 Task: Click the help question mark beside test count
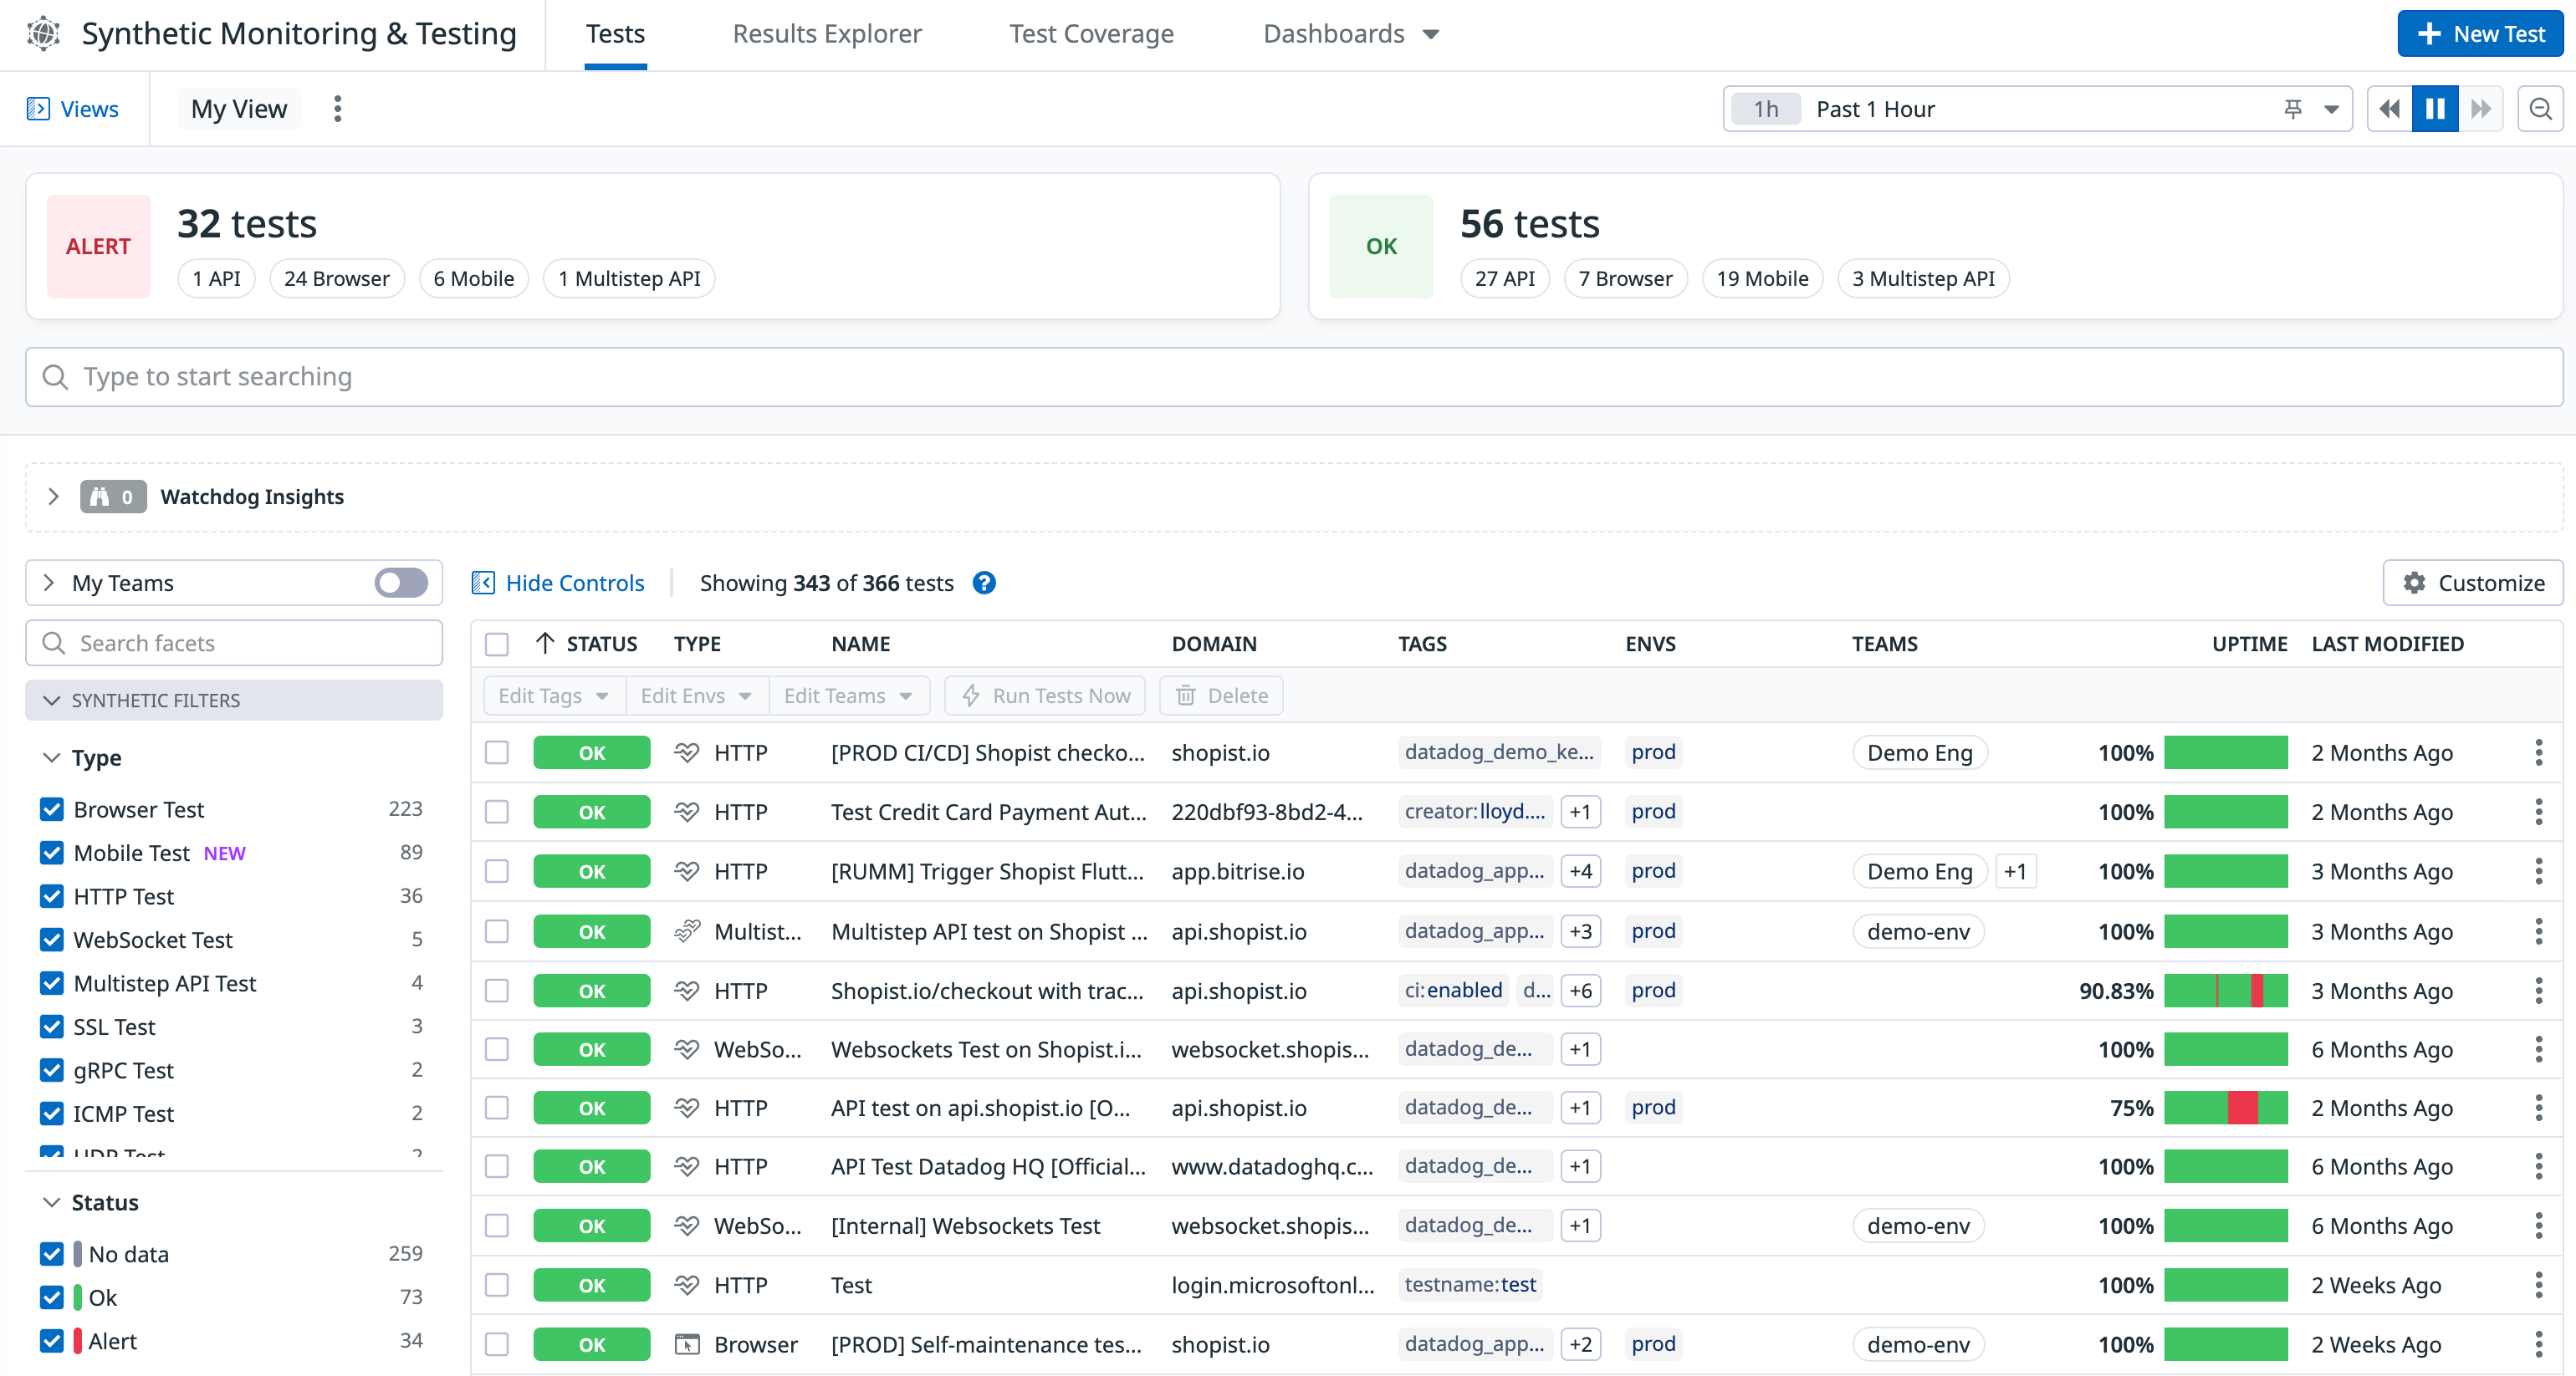click(984, 583)
